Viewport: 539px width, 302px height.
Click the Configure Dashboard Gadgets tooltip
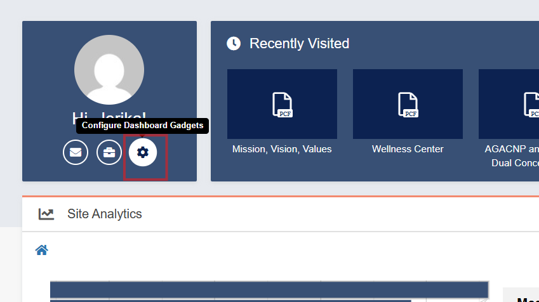(142, 126)
